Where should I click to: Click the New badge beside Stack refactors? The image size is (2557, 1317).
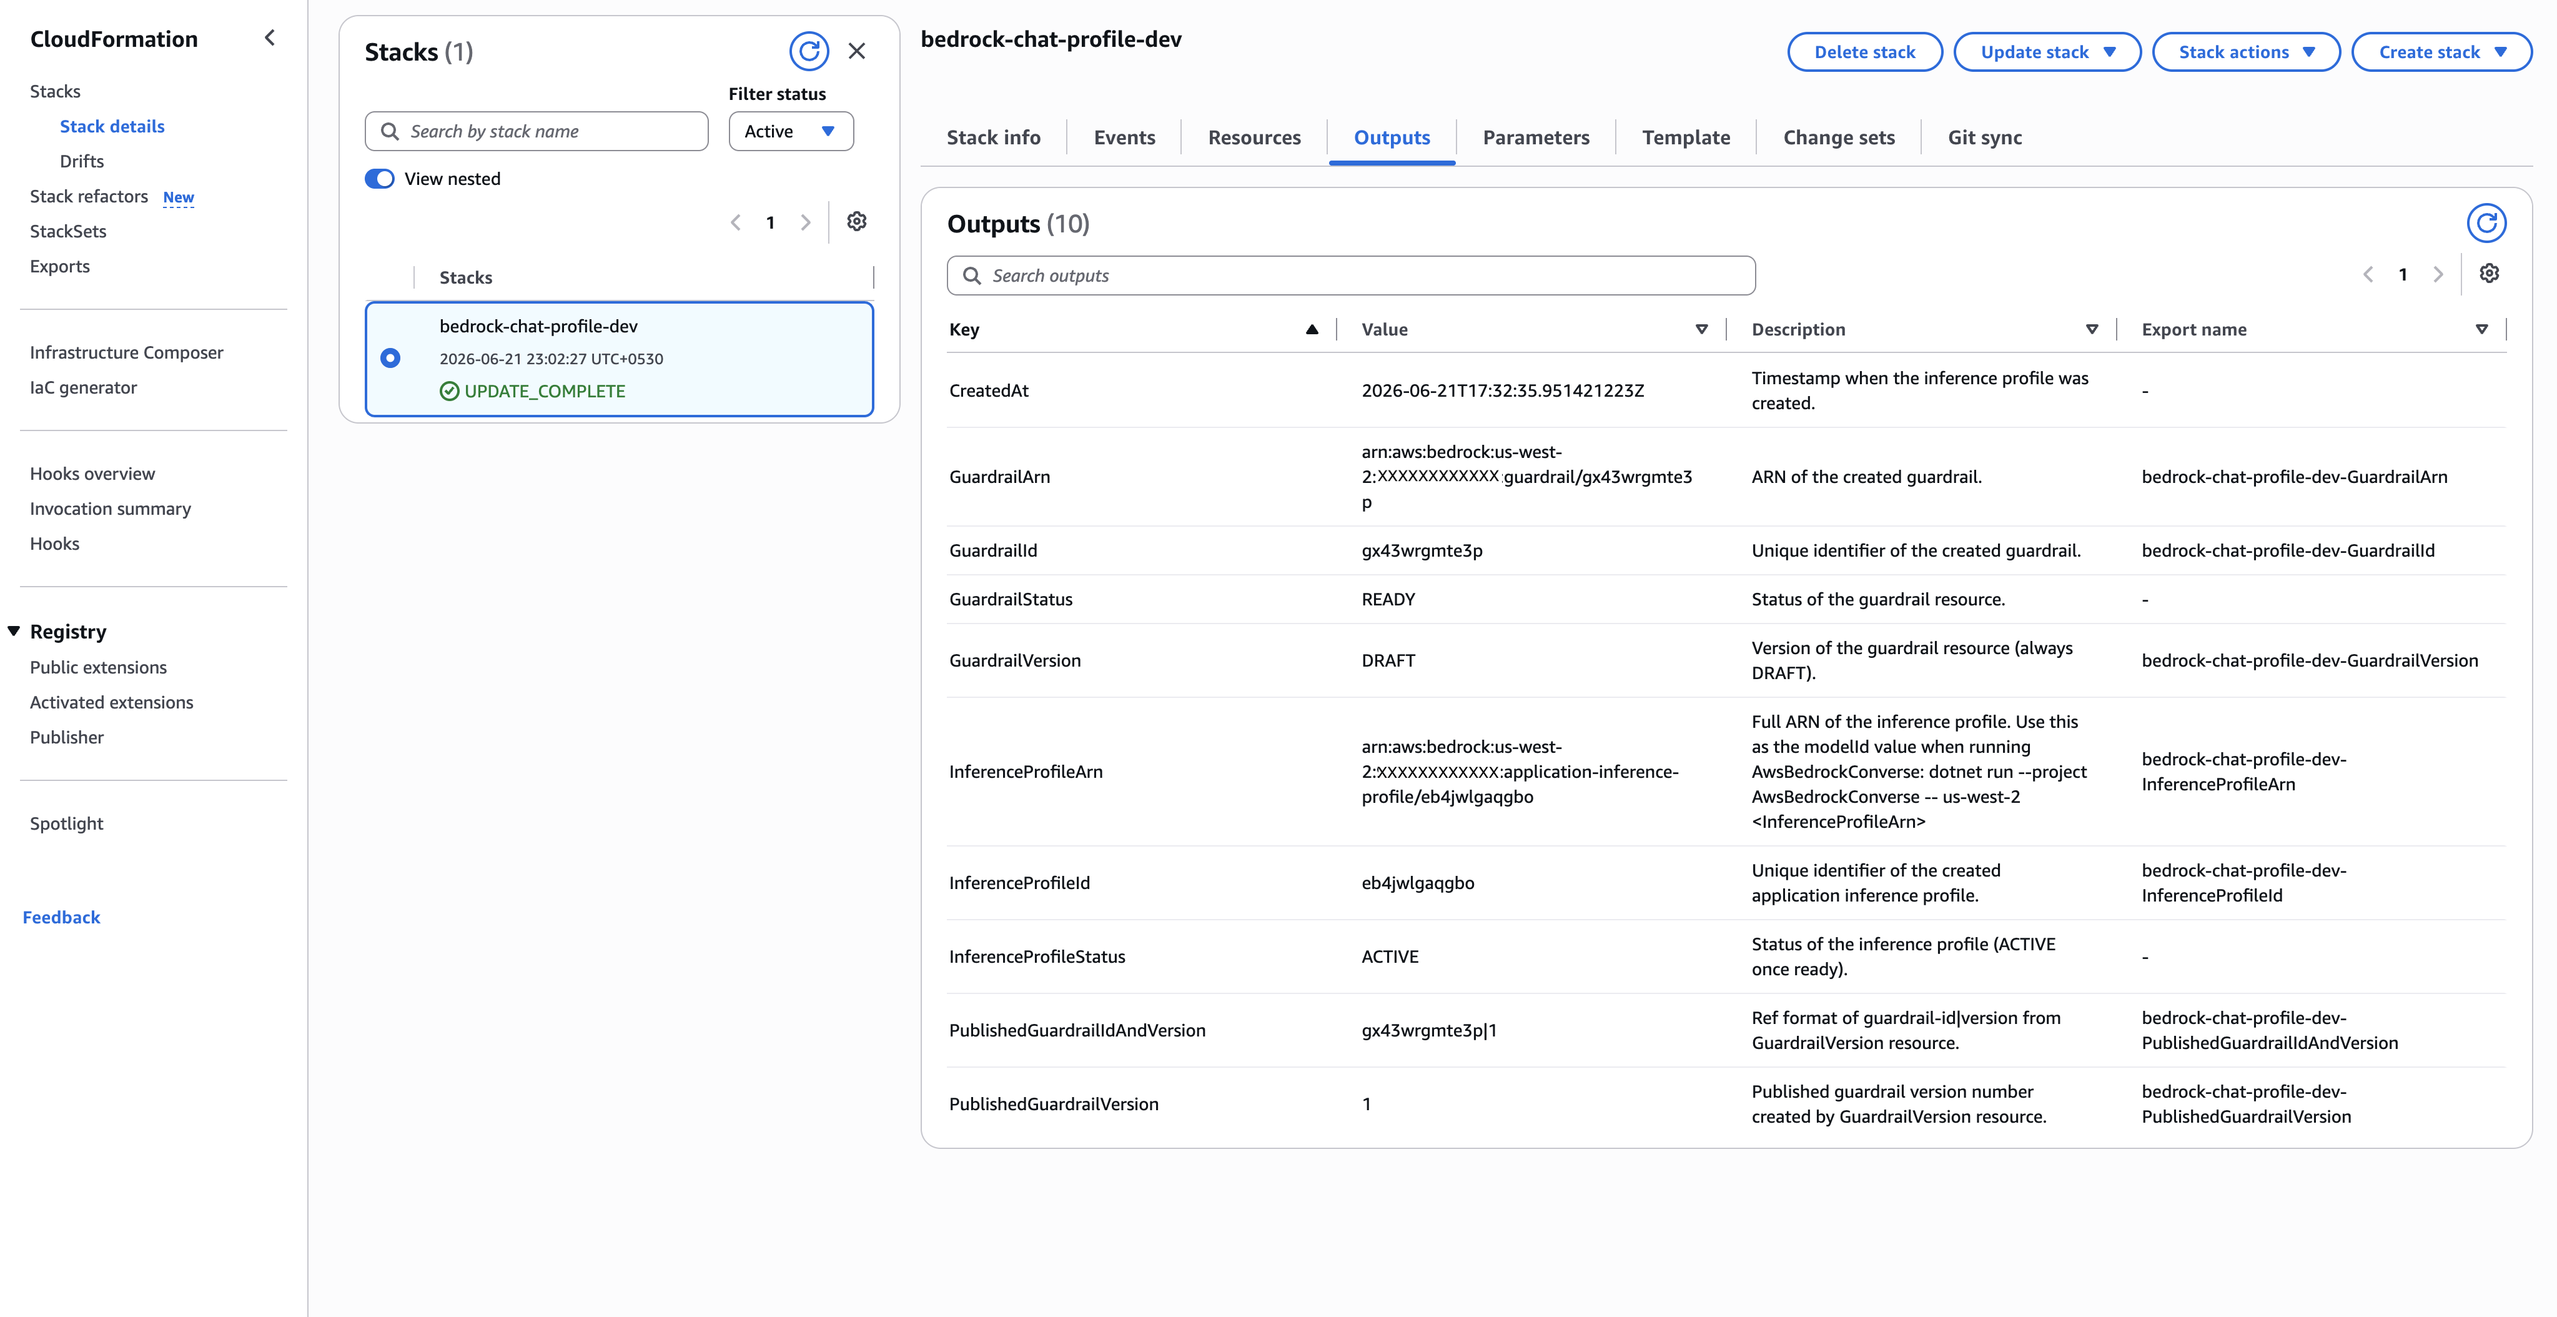click(179, 197)
